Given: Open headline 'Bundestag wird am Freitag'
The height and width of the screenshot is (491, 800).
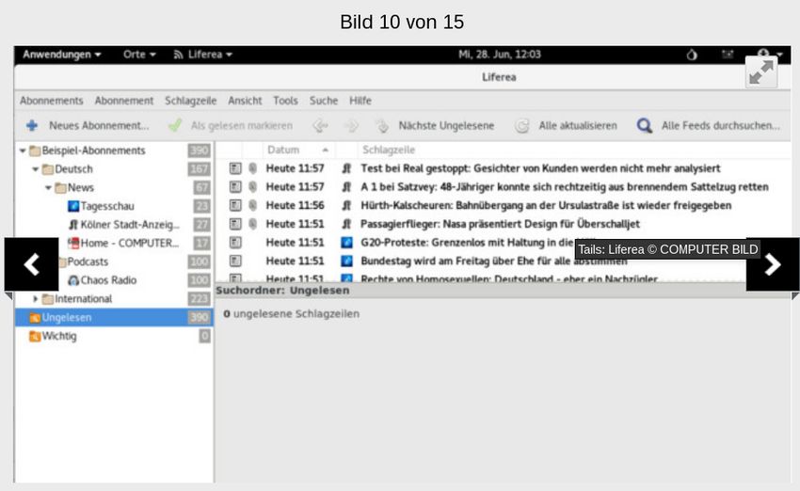Looking at the screenshot, I should pyautogui.click(x=494, y=261).
